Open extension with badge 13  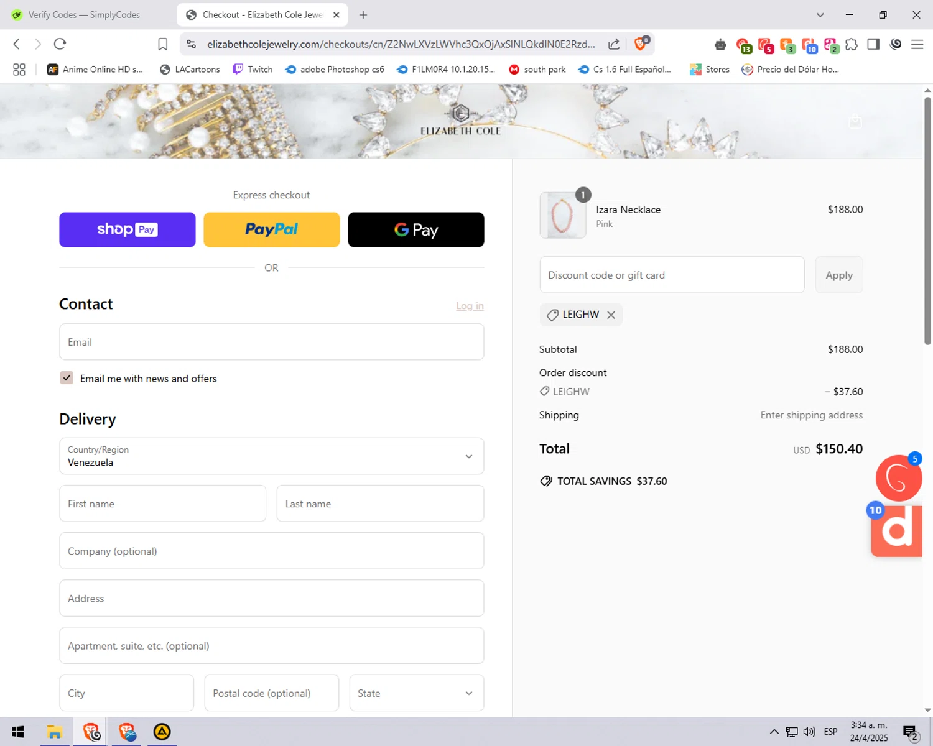(x=743, y=45)
